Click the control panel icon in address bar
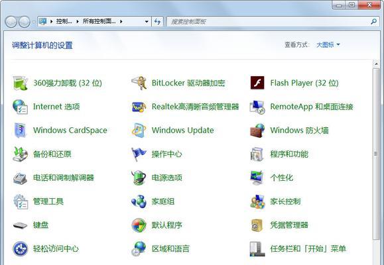Screen dimensions: 384x265 point(43,22)
